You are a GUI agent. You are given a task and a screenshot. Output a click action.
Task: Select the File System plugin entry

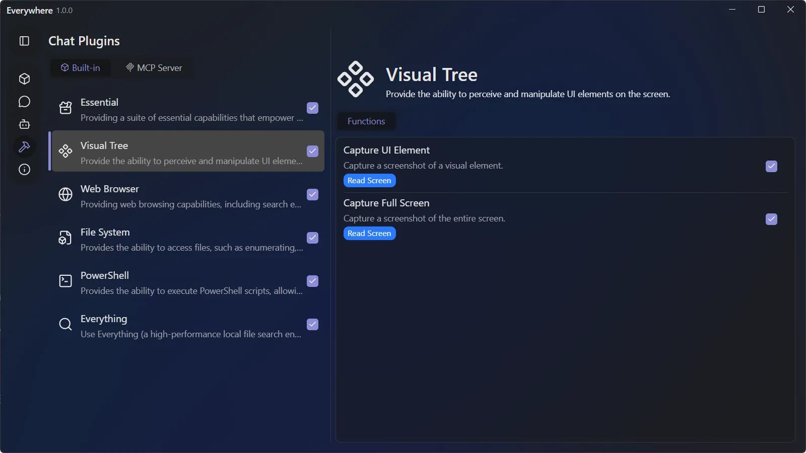click(186, 238)
